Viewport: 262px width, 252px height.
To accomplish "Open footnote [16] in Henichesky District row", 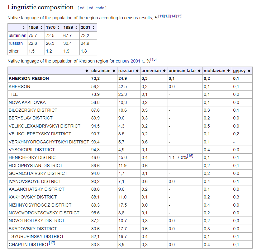I will tap(190, 156).
